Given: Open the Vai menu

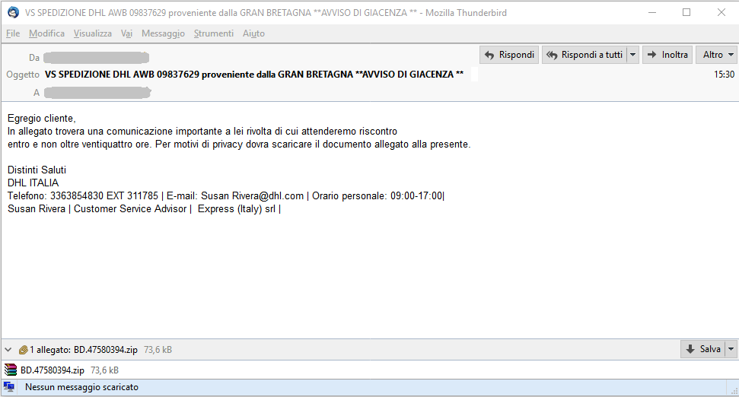Looking at the screenshot, I should (x=126, y=33).
